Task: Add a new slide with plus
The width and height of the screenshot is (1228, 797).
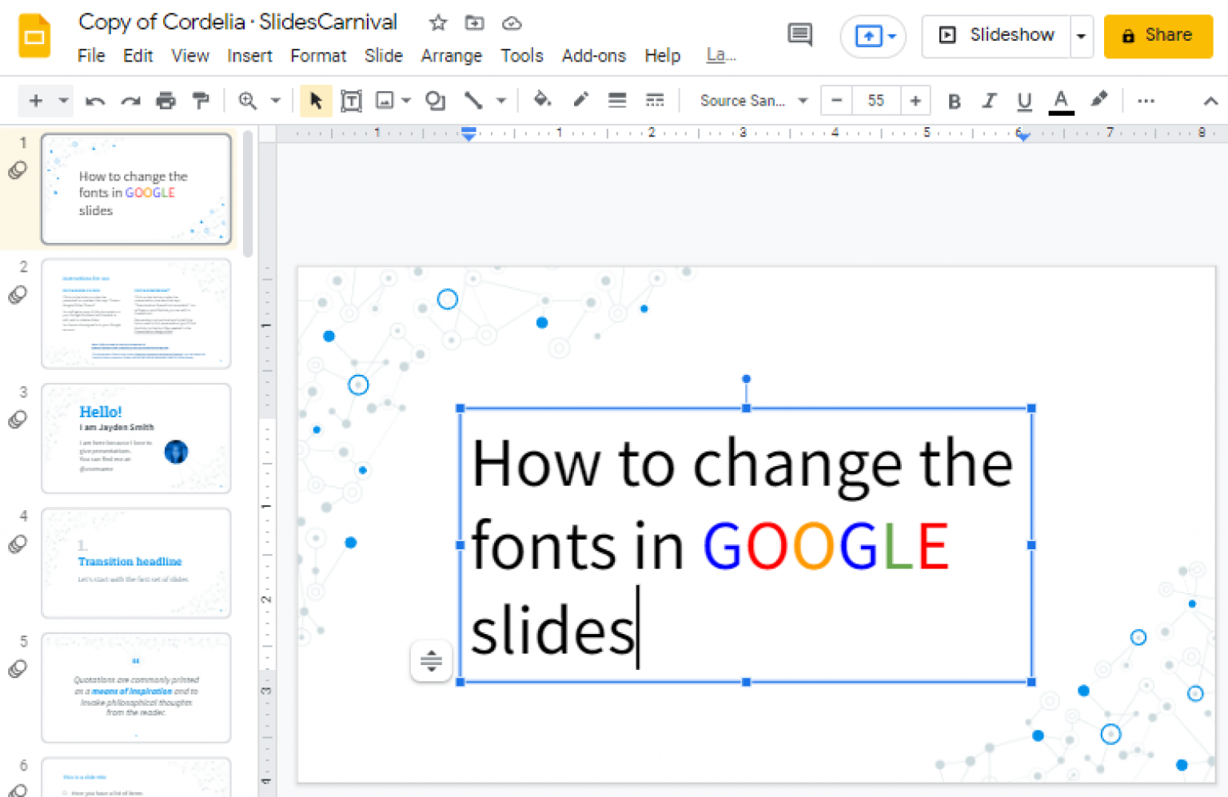Action: click(35, 101)
